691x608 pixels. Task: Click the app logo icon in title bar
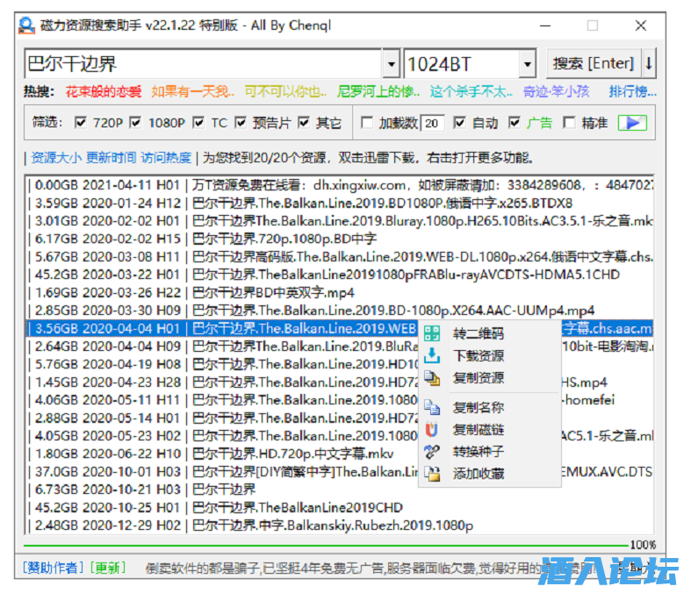26,25
